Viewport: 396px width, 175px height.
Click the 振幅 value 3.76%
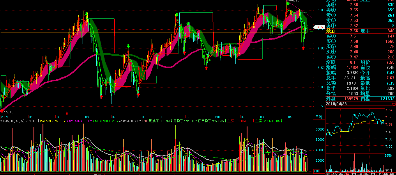353,73
